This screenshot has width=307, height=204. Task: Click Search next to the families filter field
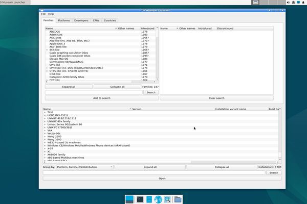(x=151, y=92)
